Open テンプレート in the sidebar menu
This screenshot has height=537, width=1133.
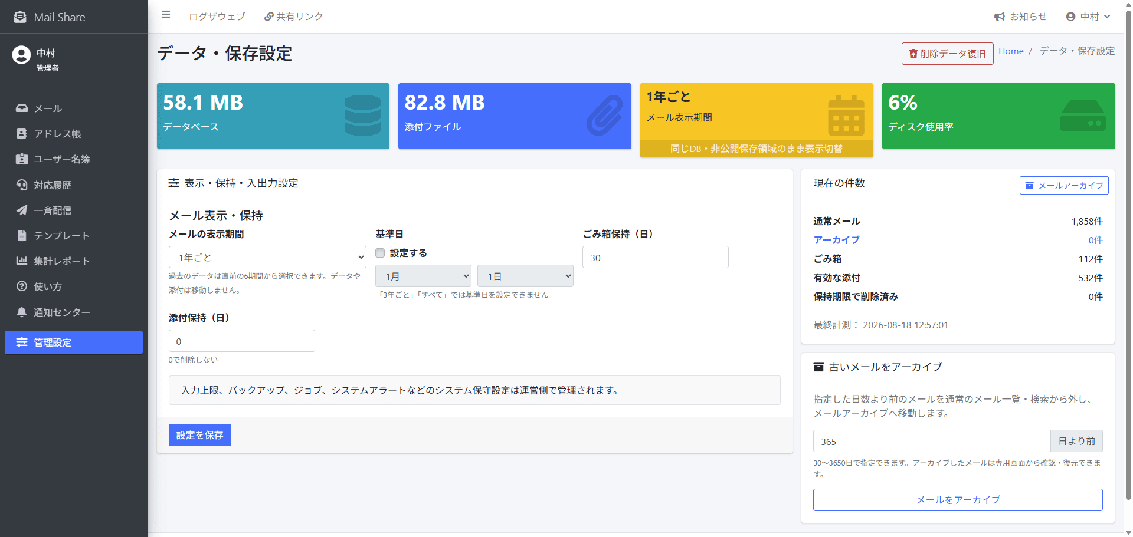(74, 235)
